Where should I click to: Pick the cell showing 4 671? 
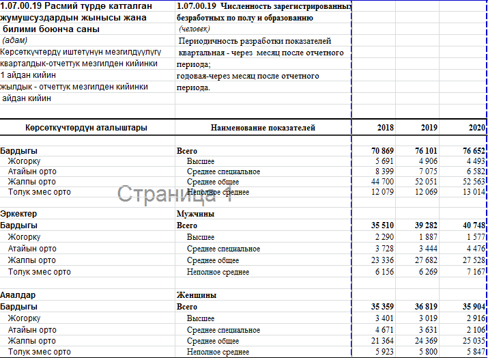click(373, 329)
